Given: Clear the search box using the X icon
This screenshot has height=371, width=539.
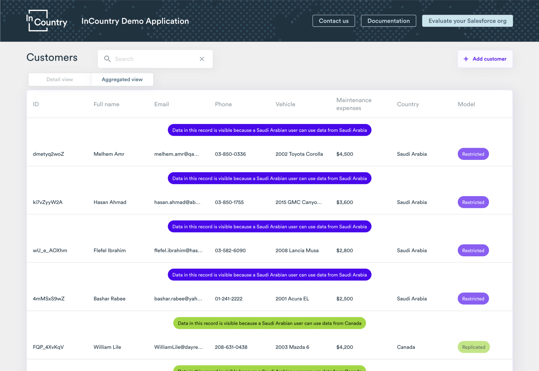Looking at the screenshot, I should 202,59.
